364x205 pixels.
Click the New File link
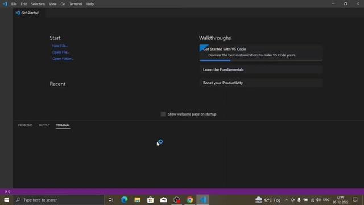60,46
